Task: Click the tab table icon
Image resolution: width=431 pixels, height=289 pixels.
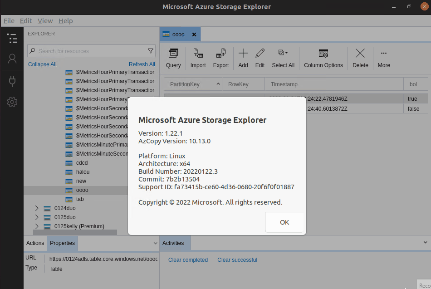Action: point(69,200)
